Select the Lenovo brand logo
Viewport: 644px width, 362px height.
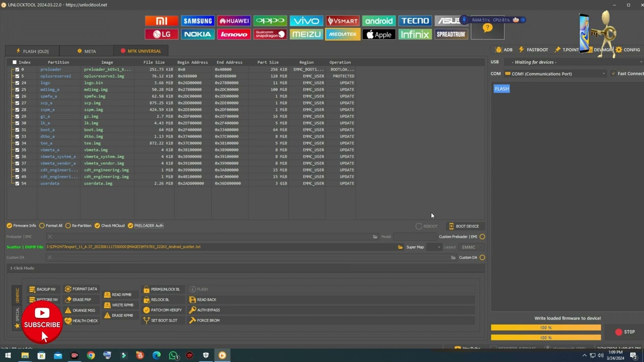point(234,34)
